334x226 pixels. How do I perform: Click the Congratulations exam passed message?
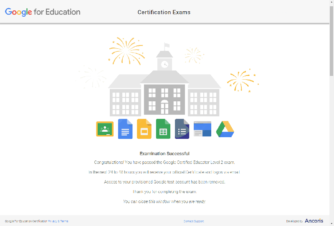point(164,162)
